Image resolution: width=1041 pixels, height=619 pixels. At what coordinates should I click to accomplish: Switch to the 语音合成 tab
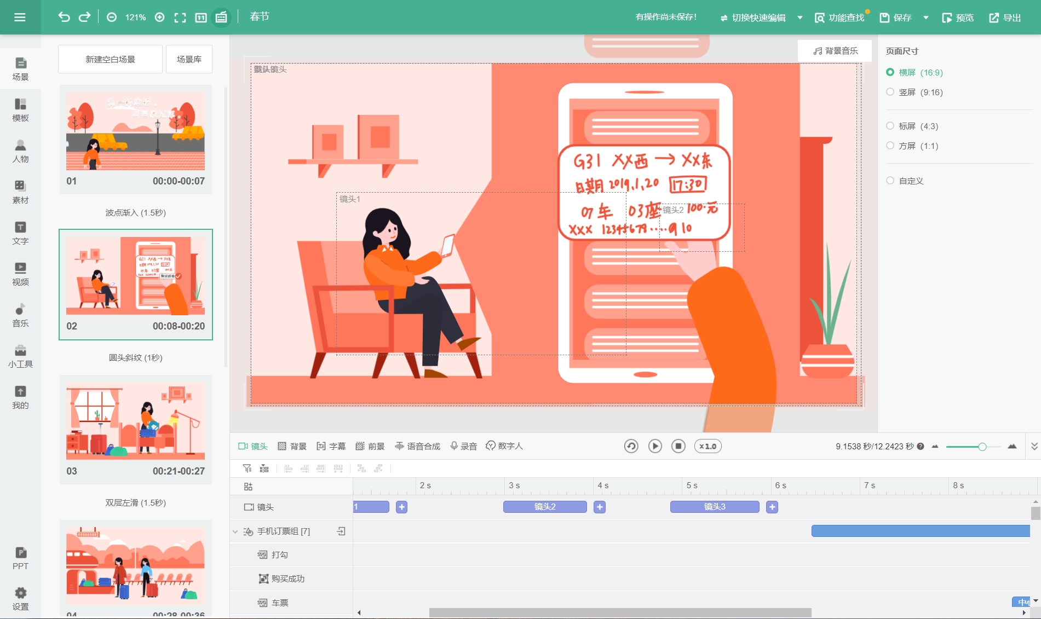tap(418, 446)
